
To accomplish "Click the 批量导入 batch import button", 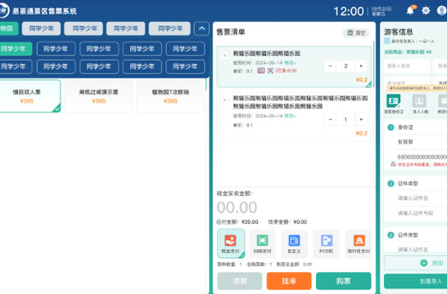I will [415, 281].
